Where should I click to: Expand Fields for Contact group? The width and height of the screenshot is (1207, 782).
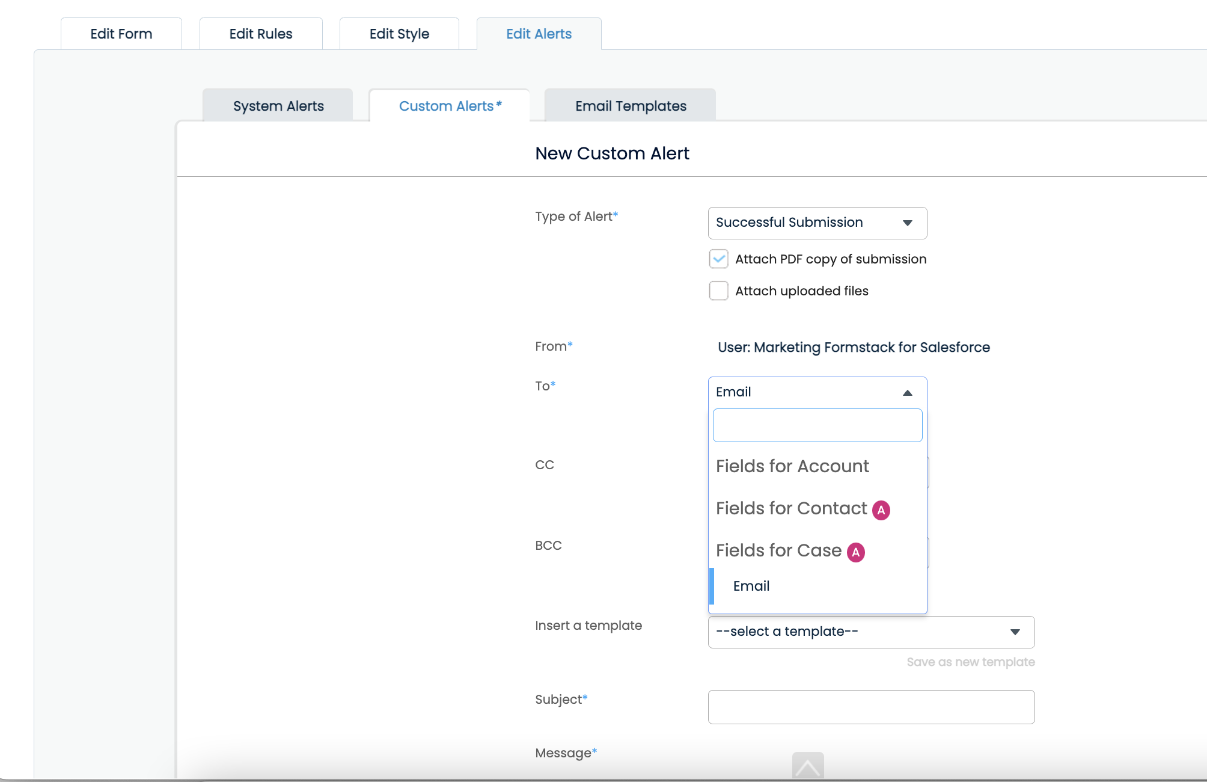coord(791,508)
